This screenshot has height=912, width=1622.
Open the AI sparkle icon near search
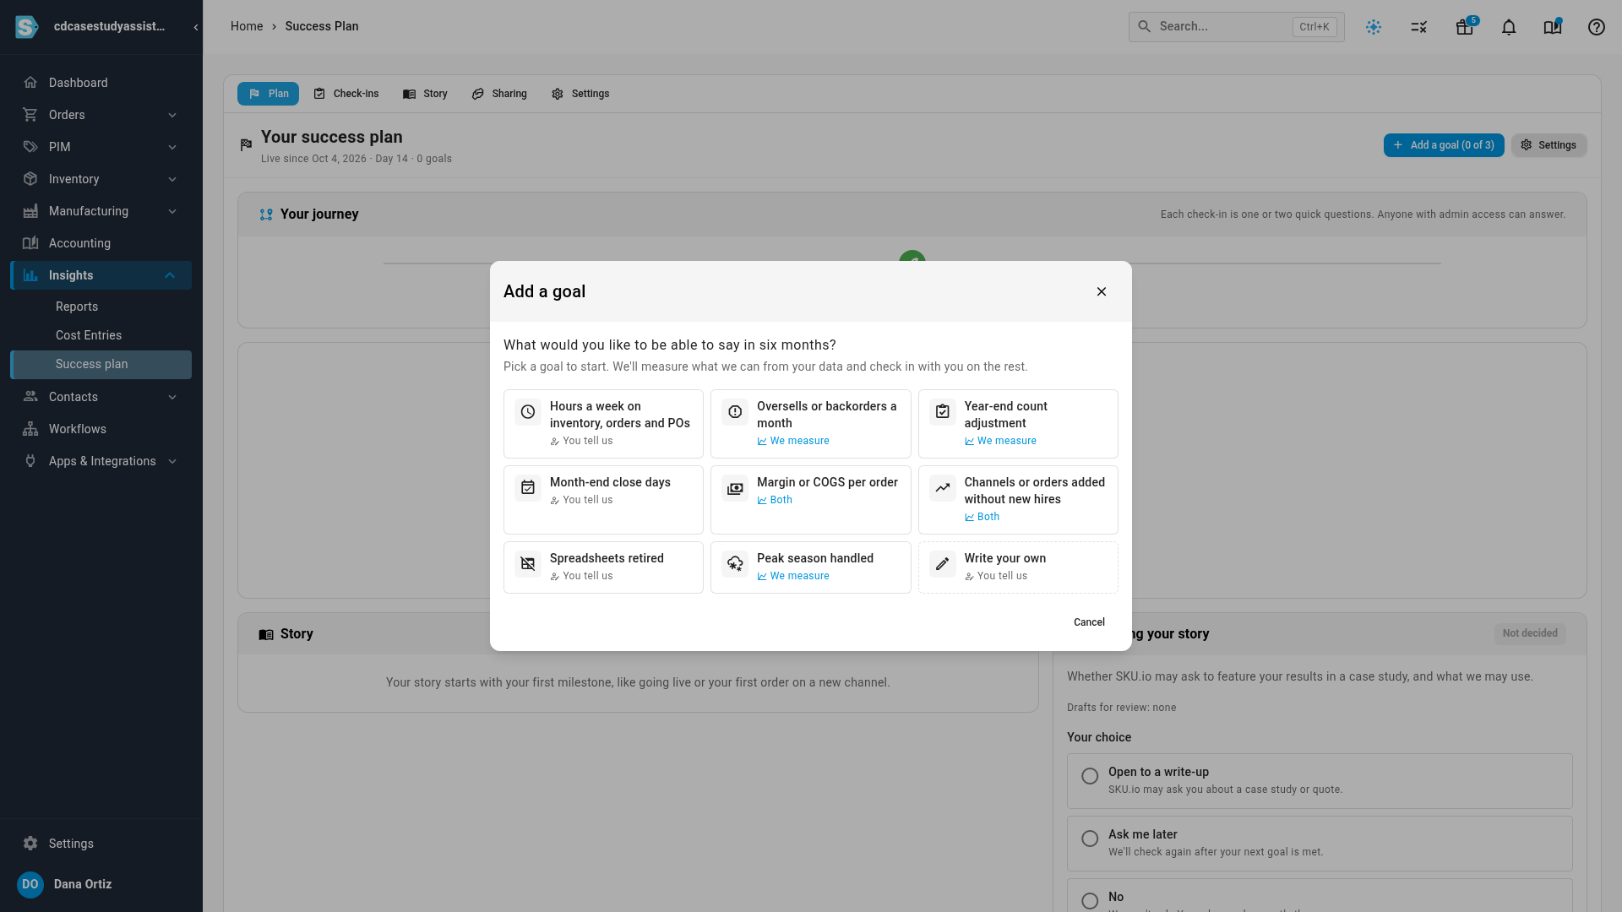pos(1374,27)
